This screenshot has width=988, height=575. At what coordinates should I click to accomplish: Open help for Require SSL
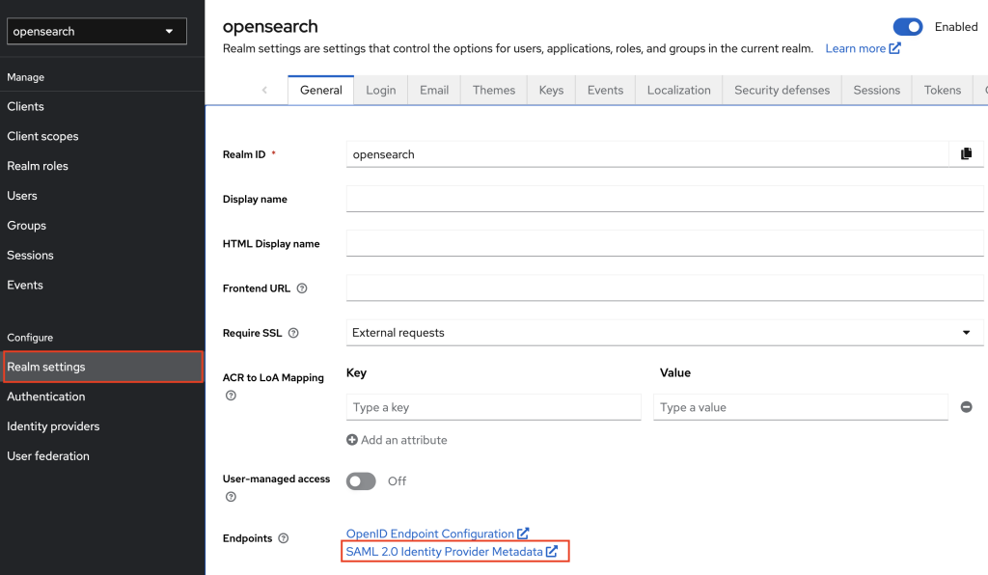(293, 333)
